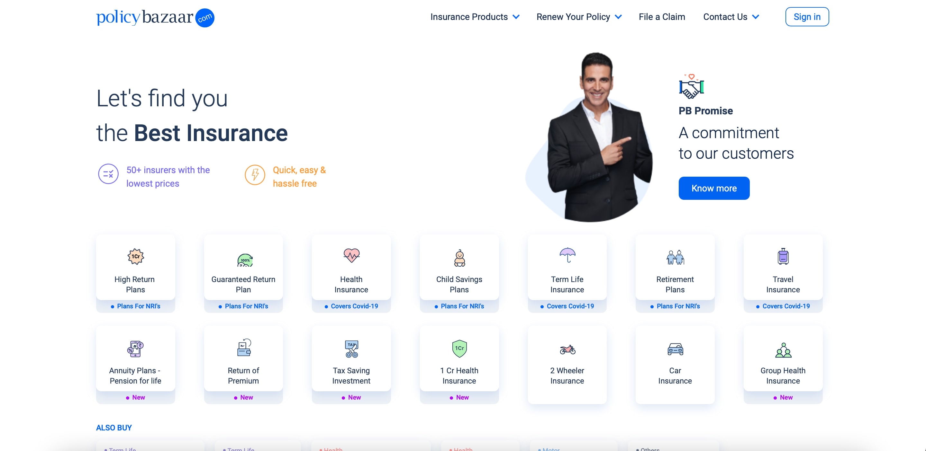This screenshot has height=451, width=926.
Task: Click '50+ insurers with the lowest prices' text
Action: [168, 177]
